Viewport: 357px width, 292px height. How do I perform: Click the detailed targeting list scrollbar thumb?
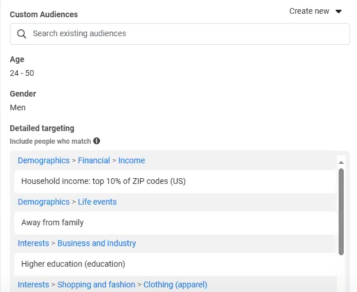pos(341,212)
